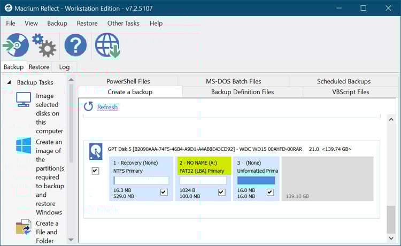Viewport: 401px width, 246px height.
Task: Open the Help menu
Action: 156,24
